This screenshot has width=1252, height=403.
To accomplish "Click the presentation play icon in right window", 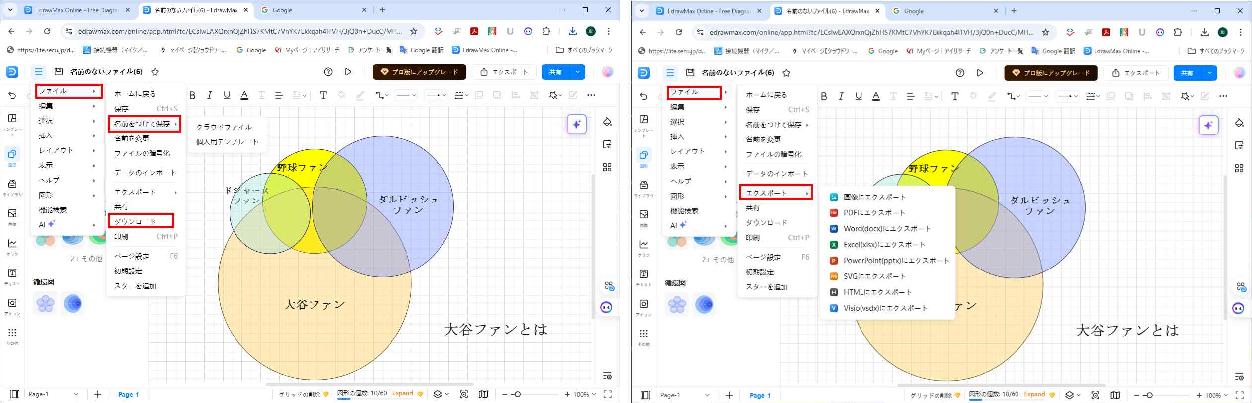I will point(980,73).
